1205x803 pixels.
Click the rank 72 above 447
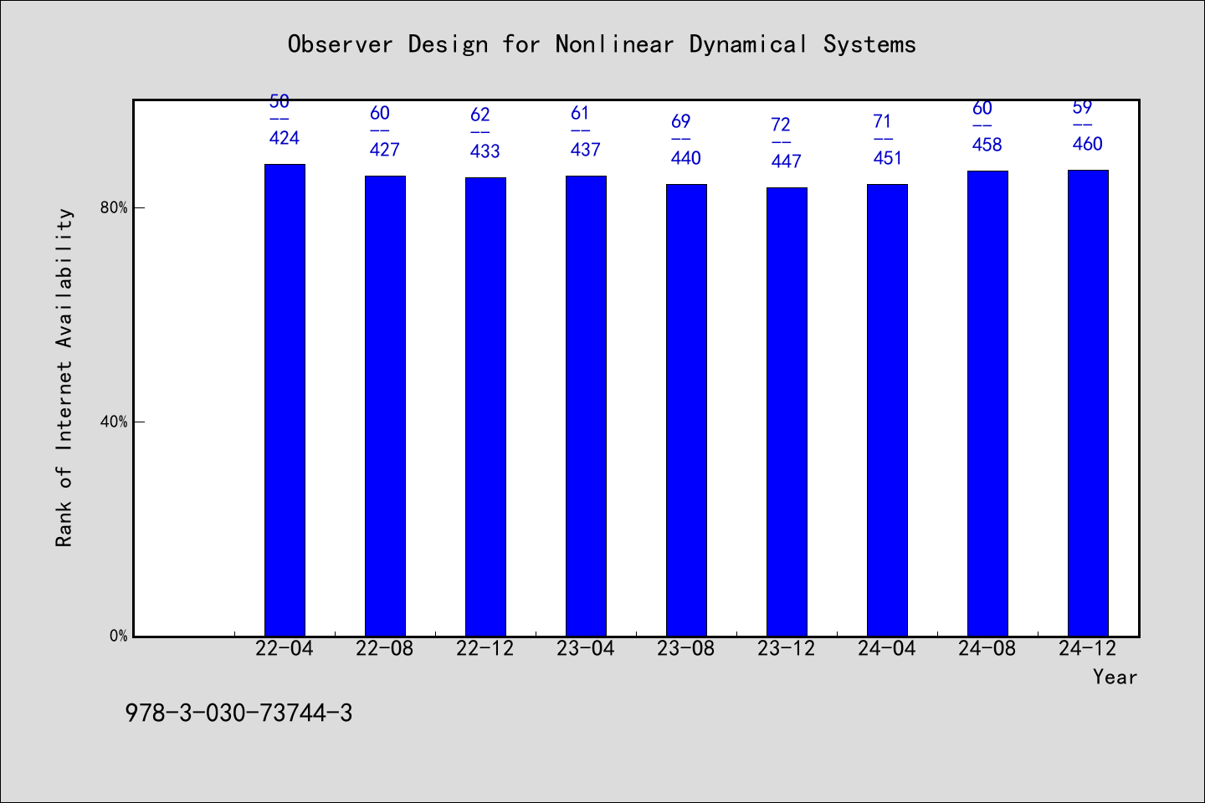pyautogui.click(x=782, y=125)
